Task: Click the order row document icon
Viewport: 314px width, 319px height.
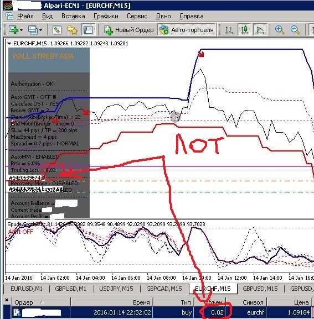Action: coord(17,312)
